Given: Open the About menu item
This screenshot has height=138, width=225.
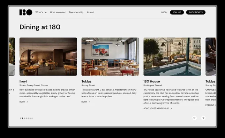Looking at the screenshot, I should pos(90,13).
